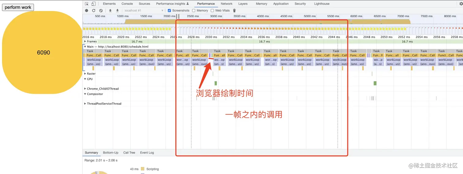Select the Funct...Call flame chart block
This screenshot has width=463, height=174.
[446, 55]
